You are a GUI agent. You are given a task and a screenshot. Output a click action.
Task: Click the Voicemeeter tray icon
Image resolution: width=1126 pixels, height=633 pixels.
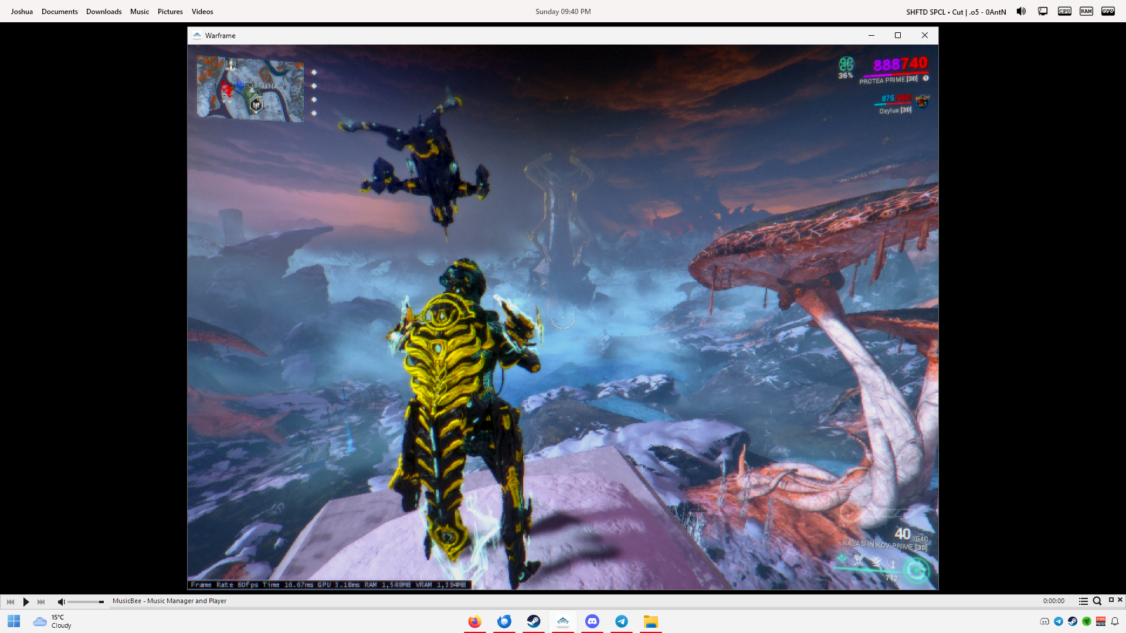coord(1101,621)
